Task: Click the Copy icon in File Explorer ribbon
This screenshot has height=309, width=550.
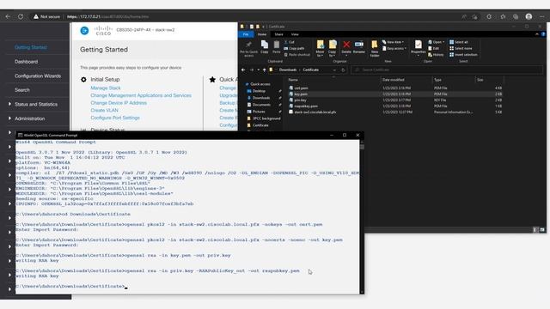Action: [x=265, y=47]
